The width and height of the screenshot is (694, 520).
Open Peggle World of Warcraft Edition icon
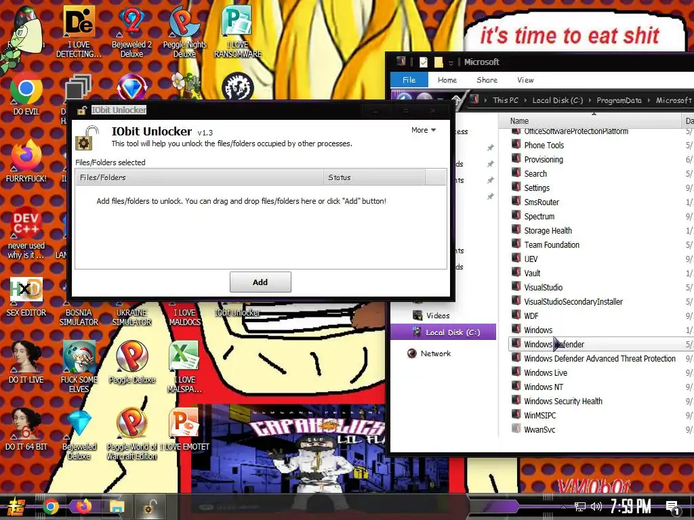click(x=132, y=434)
